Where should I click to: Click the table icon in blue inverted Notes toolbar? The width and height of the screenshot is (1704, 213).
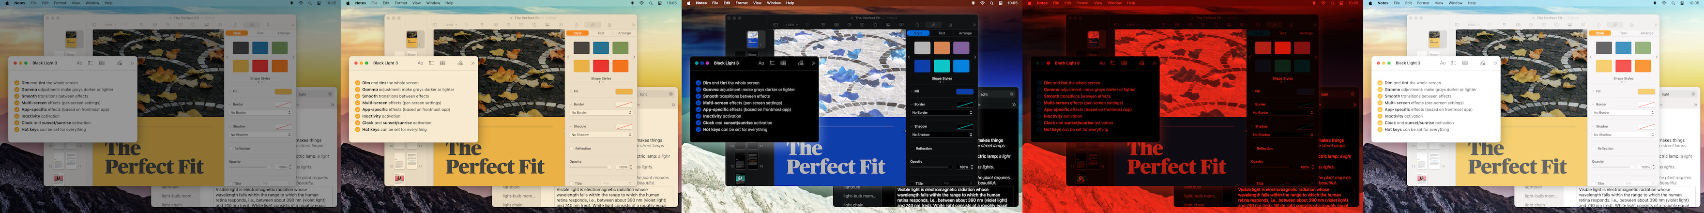click(x=783, y=63)
